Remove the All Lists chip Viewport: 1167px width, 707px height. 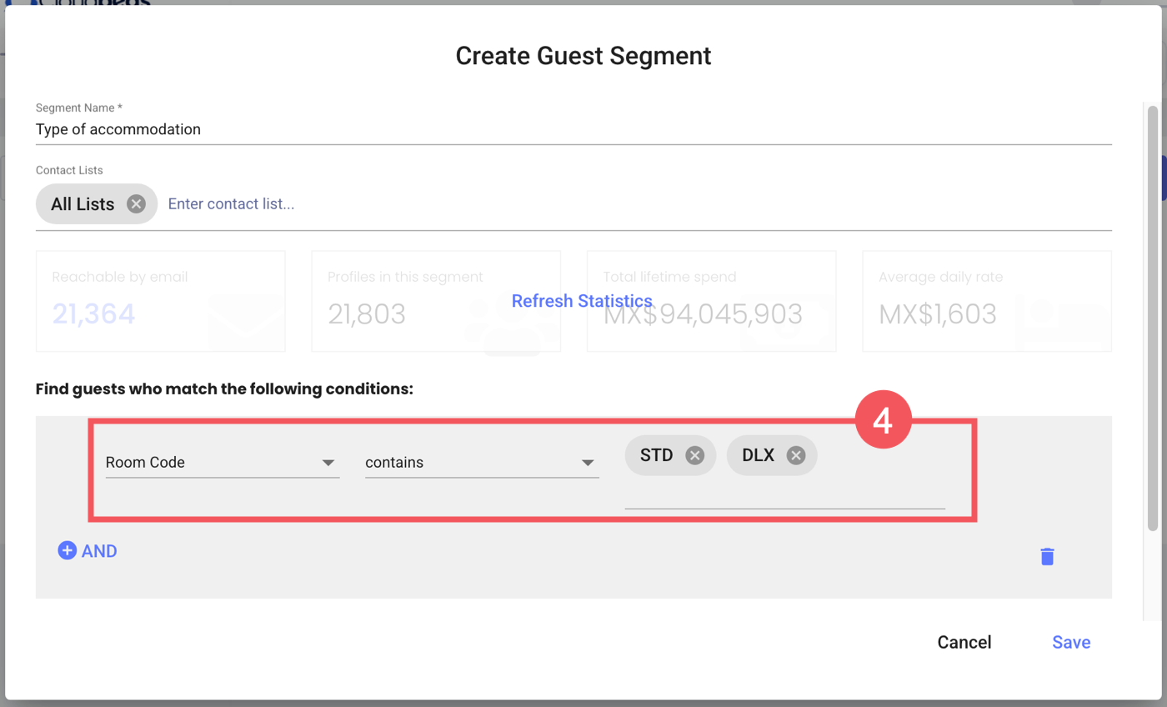coord(136,204)
